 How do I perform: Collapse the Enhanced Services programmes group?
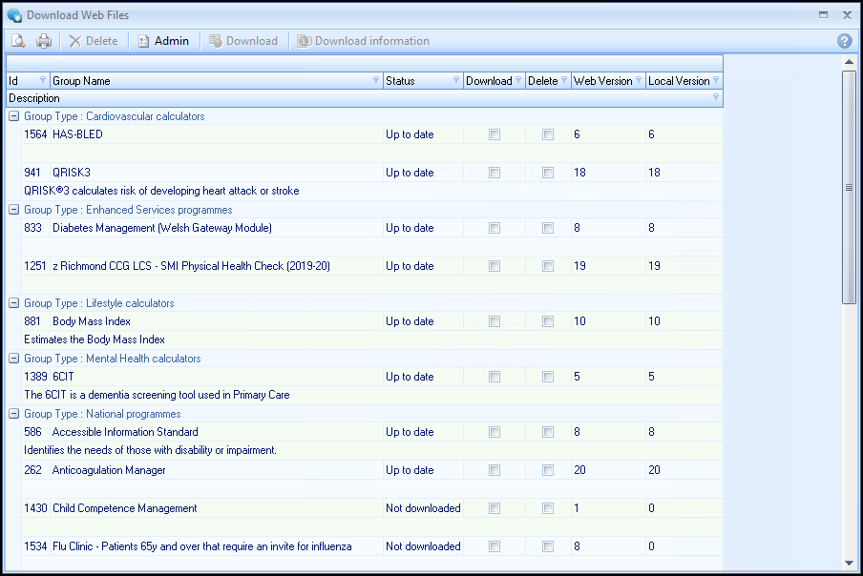pos(14,210)
